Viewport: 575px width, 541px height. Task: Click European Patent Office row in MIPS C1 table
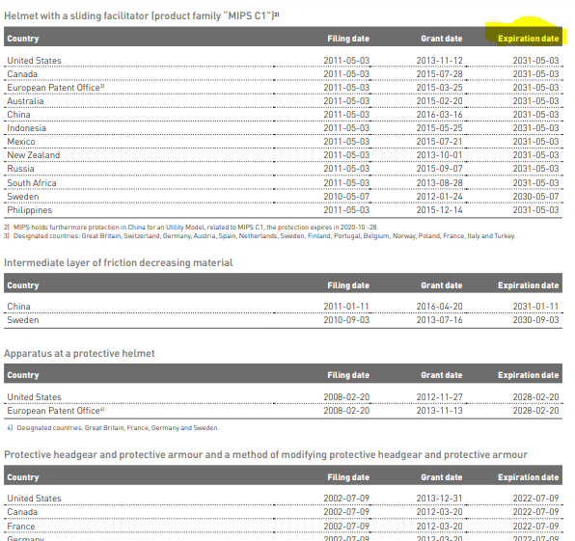click(x=283, y=88)
